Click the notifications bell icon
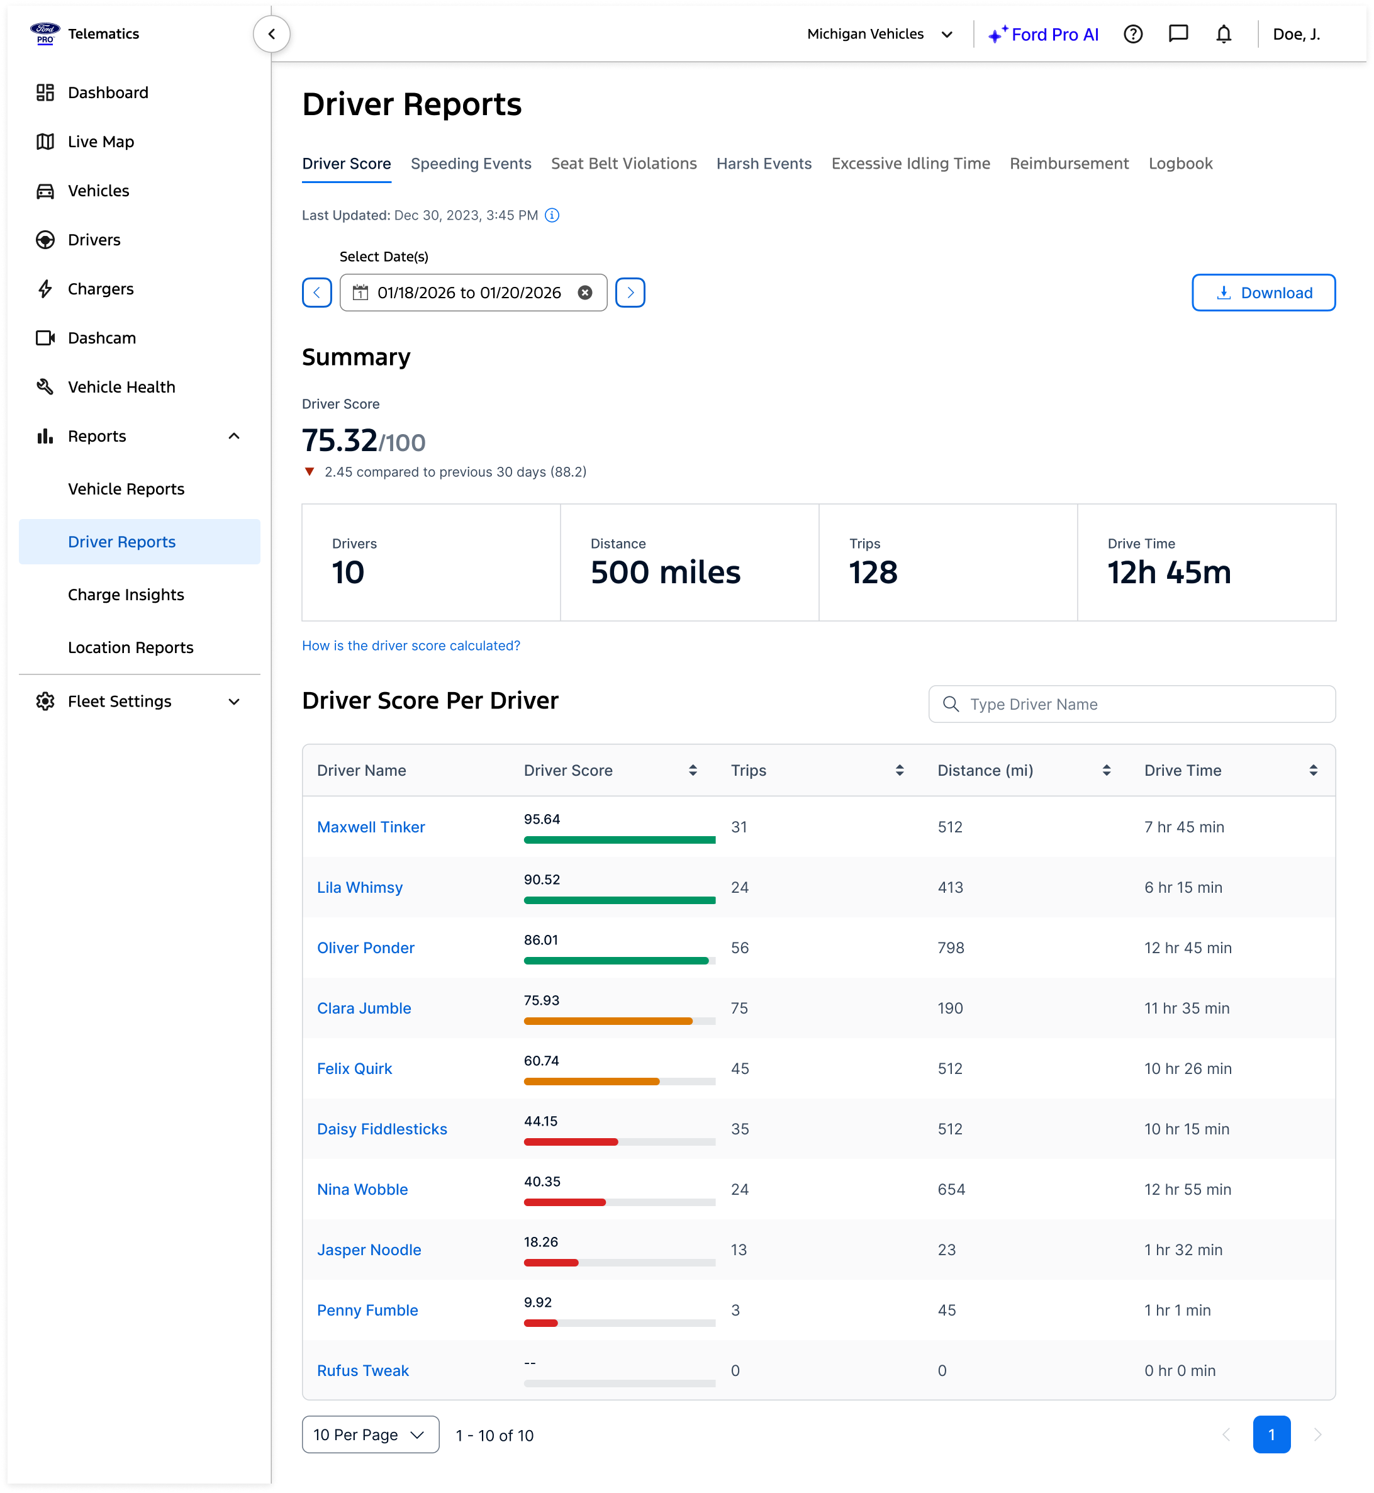This screenshot has width=1374, height=1493. (x=1223, y=34)
